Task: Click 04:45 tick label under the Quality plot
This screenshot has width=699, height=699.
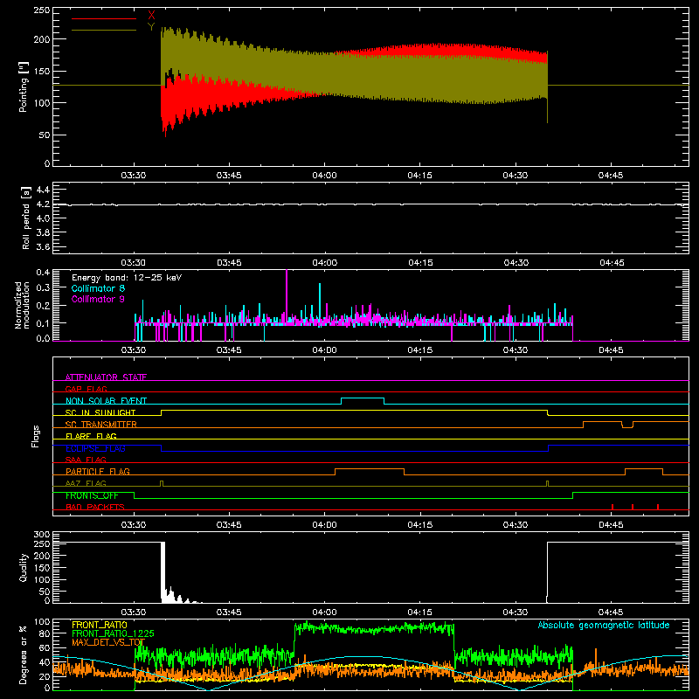Action: click(x=611, y=612)
